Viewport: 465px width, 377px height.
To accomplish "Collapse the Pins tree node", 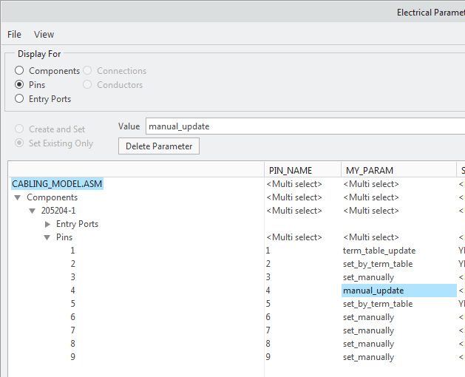I will tap(47, 238).
